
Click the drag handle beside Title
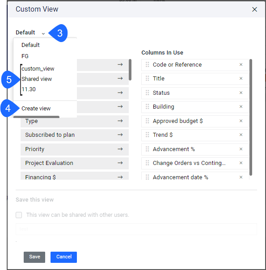click(x=147, y=79)
